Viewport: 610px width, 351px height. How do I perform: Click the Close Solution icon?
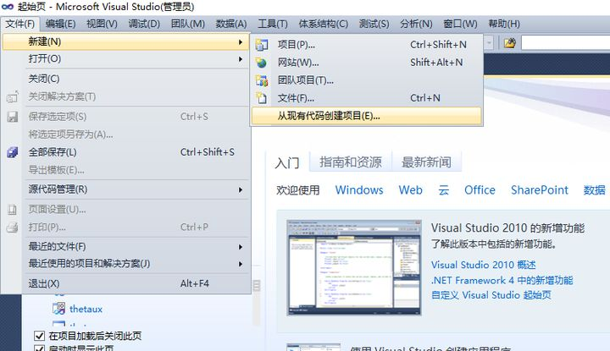[12, 96]
